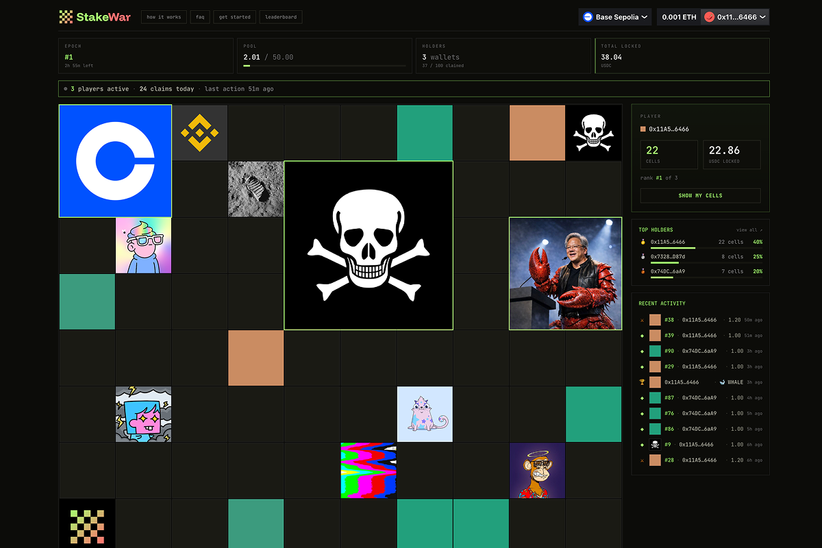The image size is (822, 548).
Task: Click the large skull and crossbones cell
Action: (x=369, y=245)
